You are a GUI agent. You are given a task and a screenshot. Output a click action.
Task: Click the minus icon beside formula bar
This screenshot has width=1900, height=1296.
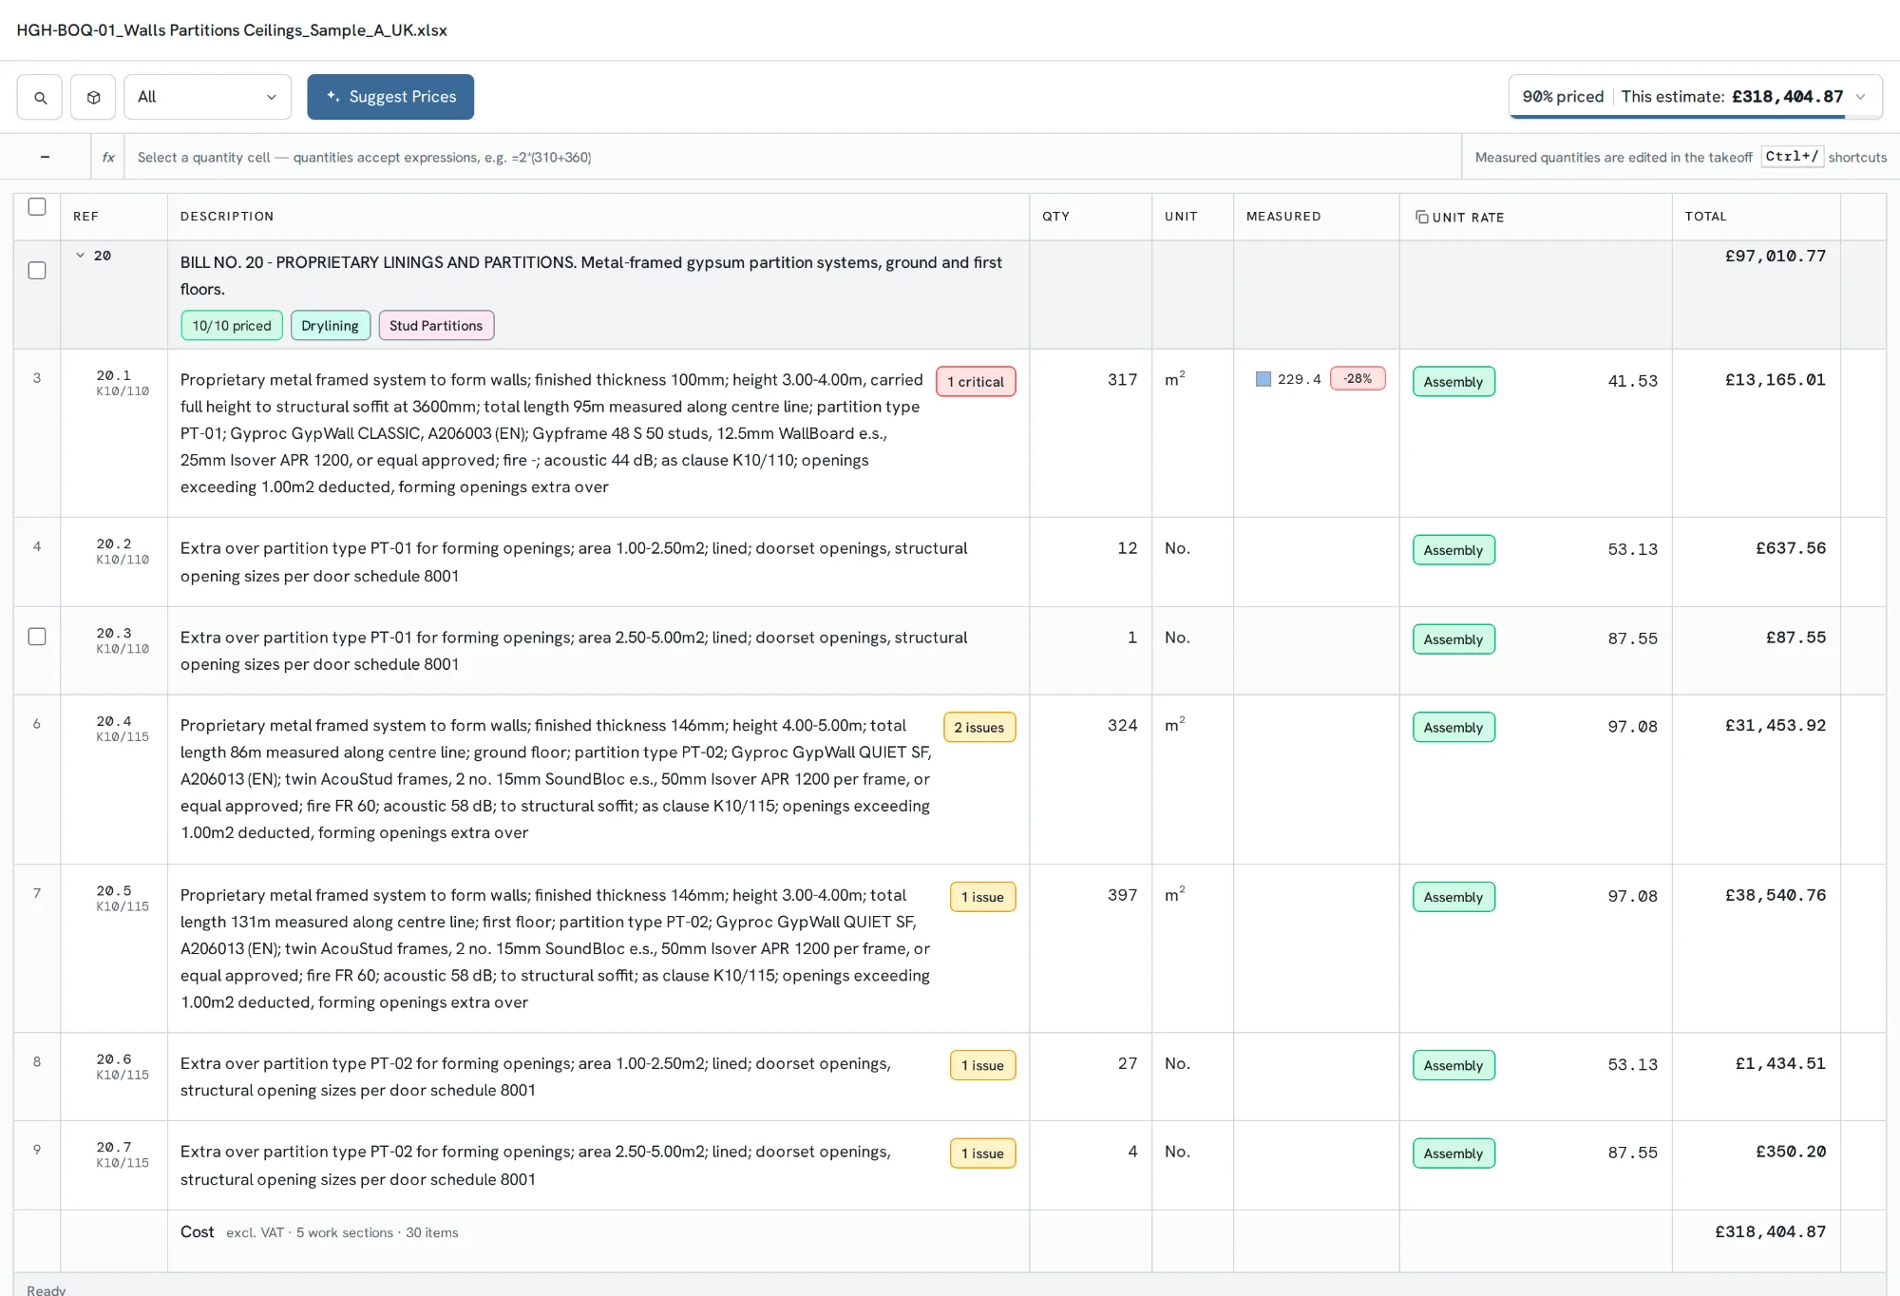coord(45,157)
